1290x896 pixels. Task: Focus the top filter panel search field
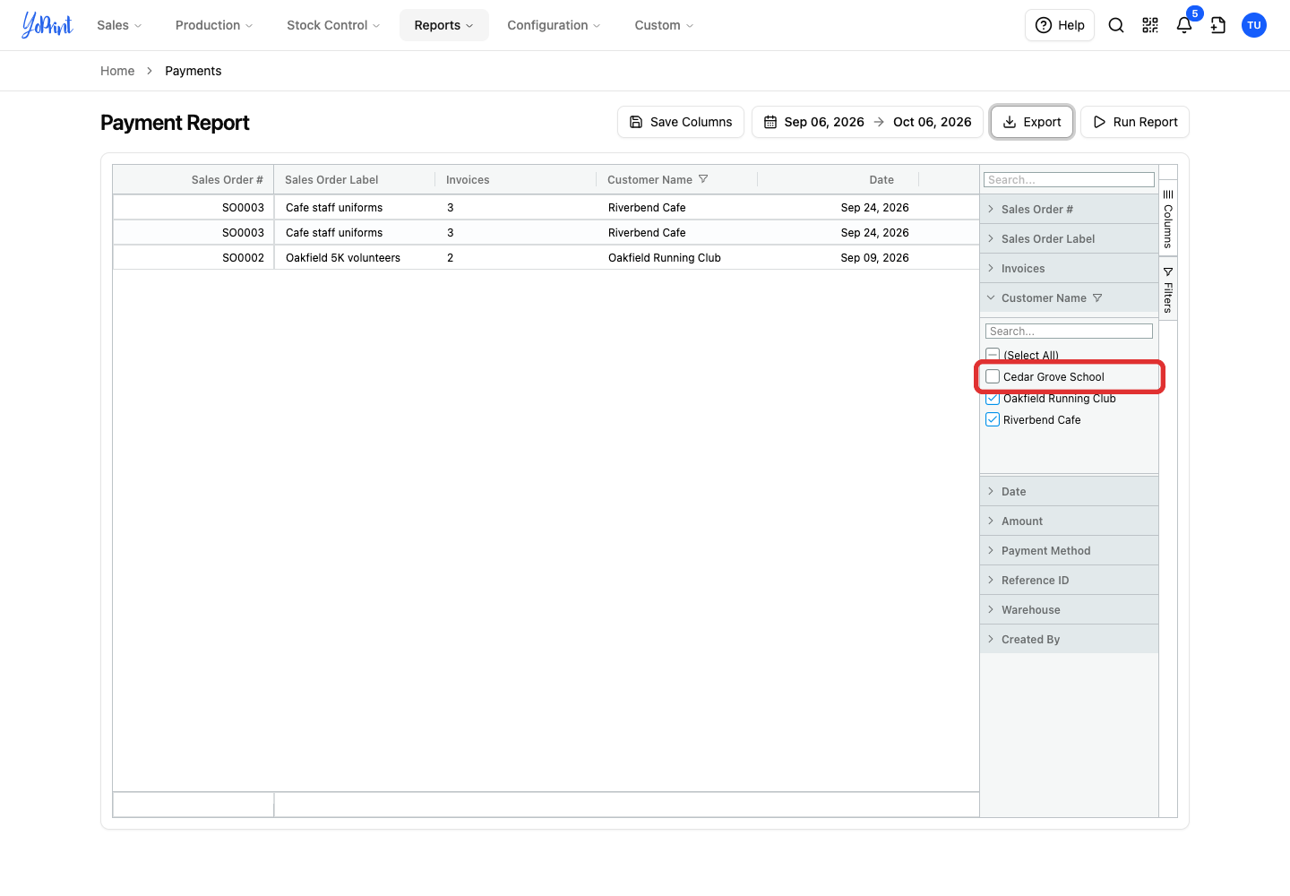tap(1070, 180)
